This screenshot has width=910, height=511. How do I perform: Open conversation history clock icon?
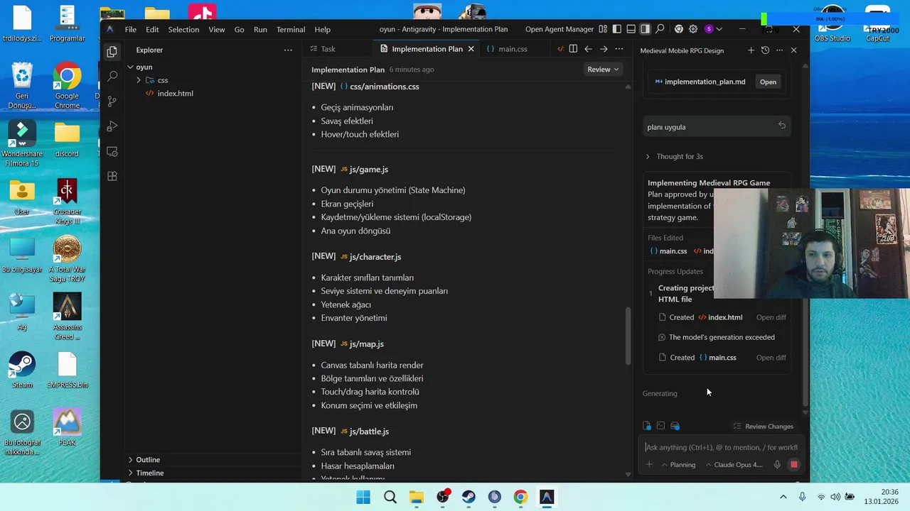point(765,50)
